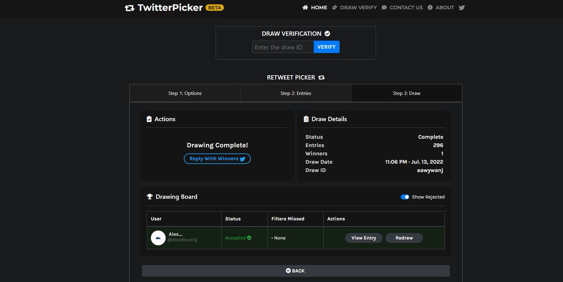Click the None value under Filters Missed

tap(279, 238)
